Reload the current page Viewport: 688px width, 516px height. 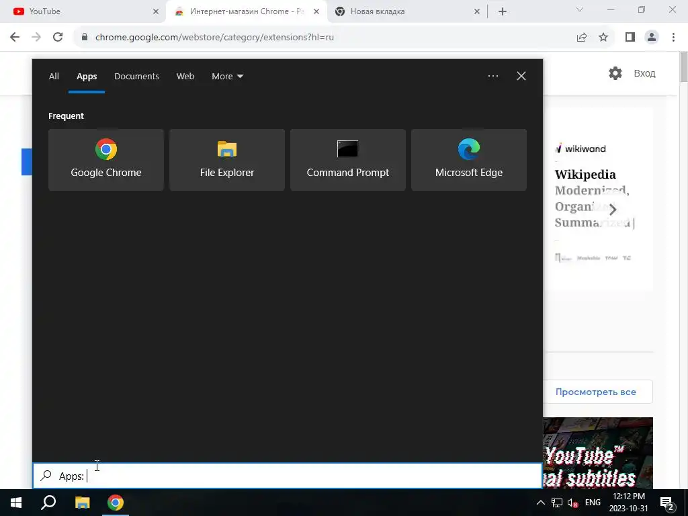58,37
